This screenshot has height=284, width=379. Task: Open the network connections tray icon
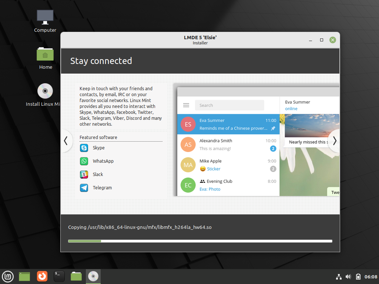[339, 277]
